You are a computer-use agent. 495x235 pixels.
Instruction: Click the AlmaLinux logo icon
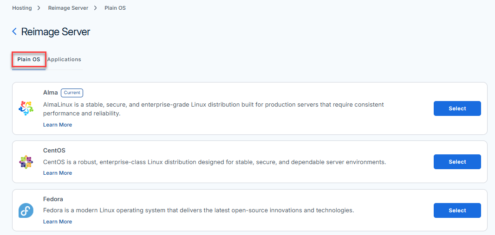click(x=26, y=108)
